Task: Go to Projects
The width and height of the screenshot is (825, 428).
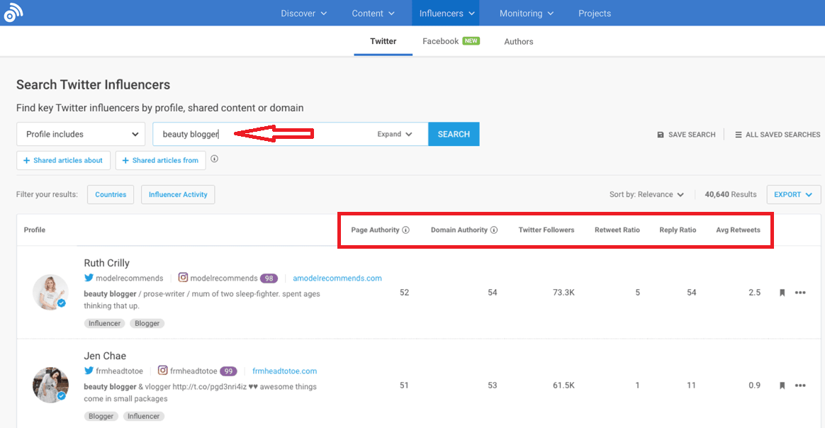Action: [595, 13]
